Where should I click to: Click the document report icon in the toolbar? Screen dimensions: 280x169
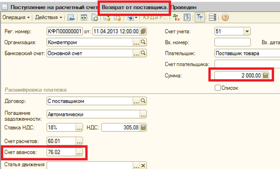pyautogui.click(x=187, y=17)
